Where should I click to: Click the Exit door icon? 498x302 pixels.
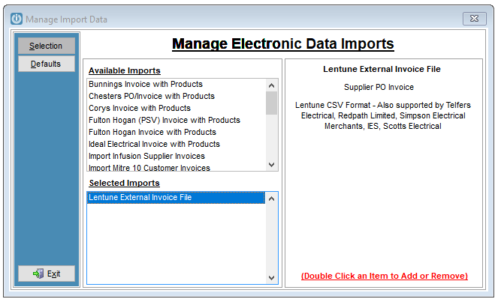[x=38, y=274]
